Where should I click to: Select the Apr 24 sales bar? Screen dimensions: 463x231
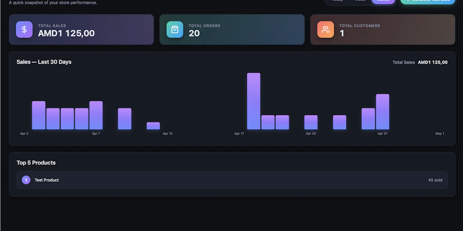tap(340, 122)
